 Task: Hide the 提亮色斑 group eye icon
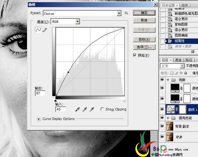point(162,118)
